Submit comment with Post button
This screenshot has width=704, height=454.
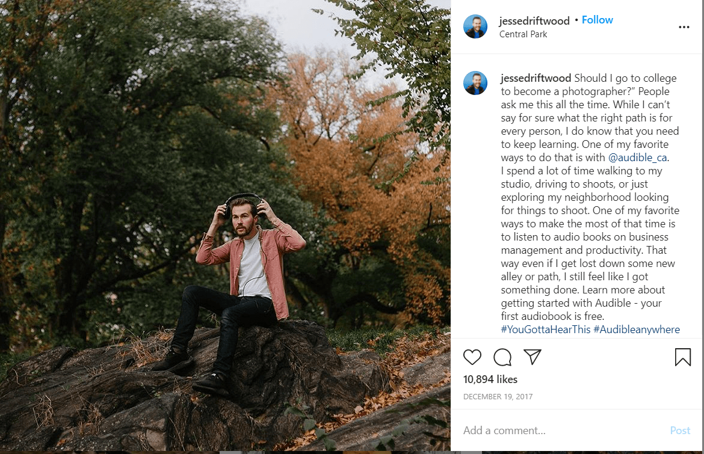(x=680, y=430)
